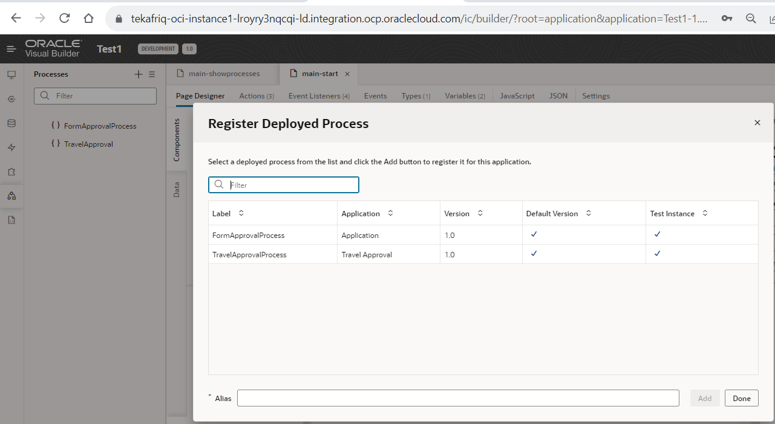Image resolution: width=775 pixels, height=424 pixels.
Task: Click Test Instance checkmark for TravelApprovalProcess
Action: coord(657,254)
